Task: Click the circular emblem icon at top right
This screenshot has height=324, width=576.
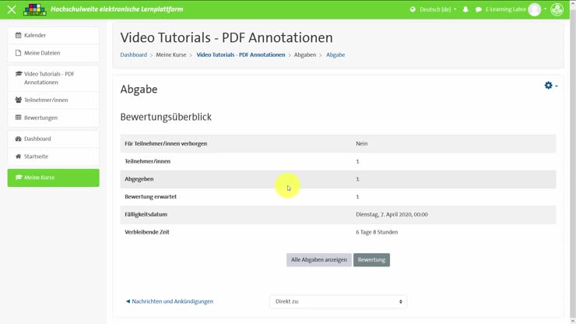Action: (557, 9)
